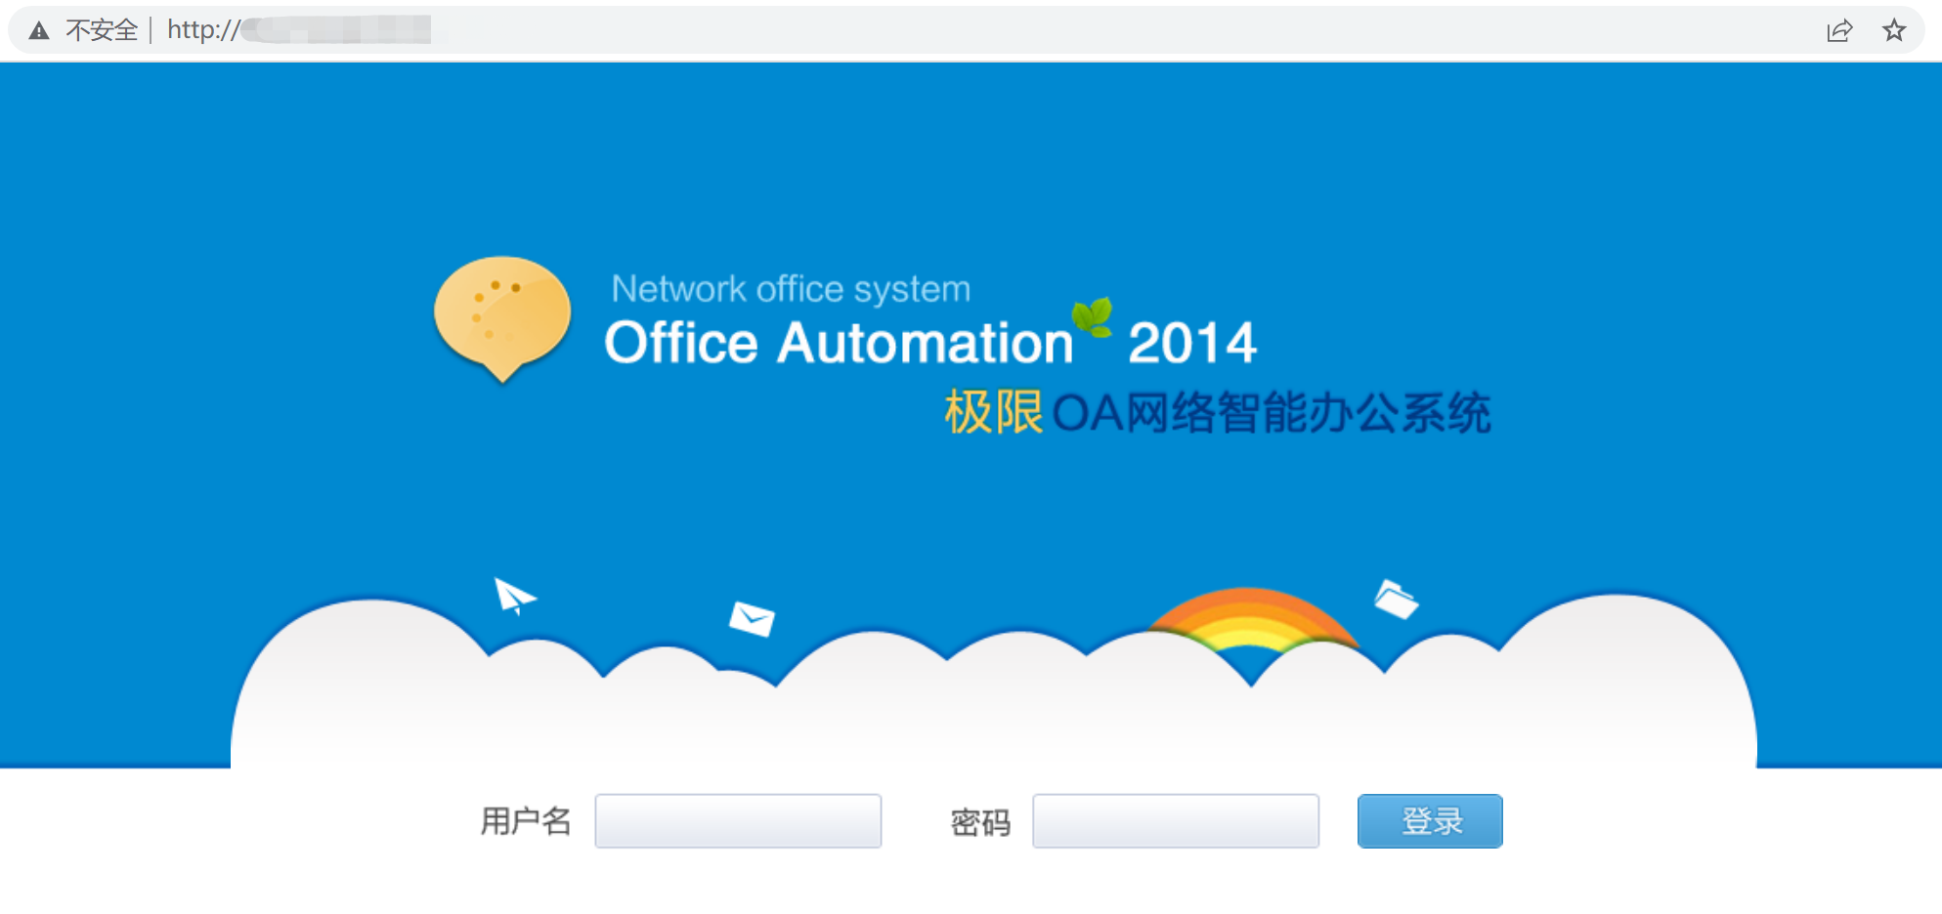Click the 用户名 label text

[x=526, y=821]
